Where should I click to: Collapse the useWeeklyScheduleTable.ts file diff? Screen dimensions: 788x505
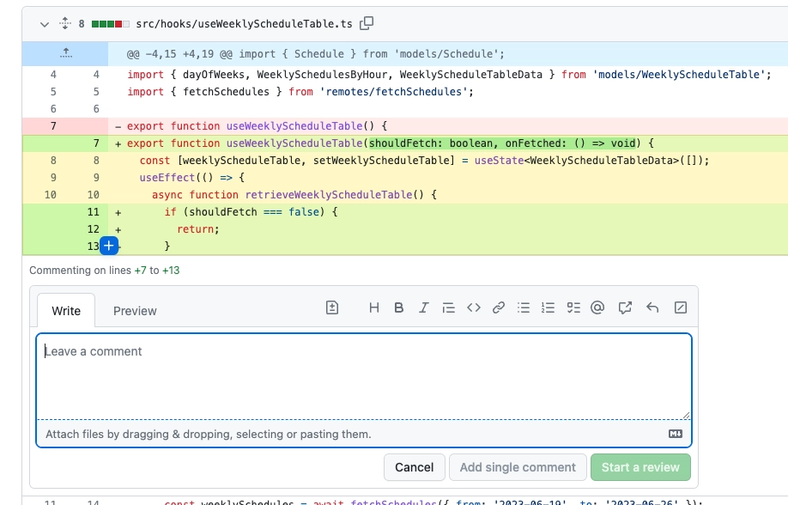(45, 24)
